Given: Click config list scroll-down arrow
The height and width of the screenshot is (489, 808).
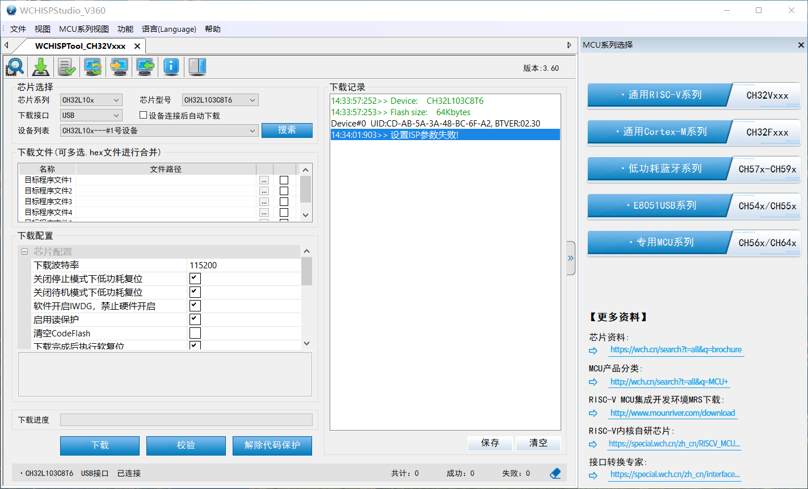Looking at the screenshot, I should click(306, 343).
